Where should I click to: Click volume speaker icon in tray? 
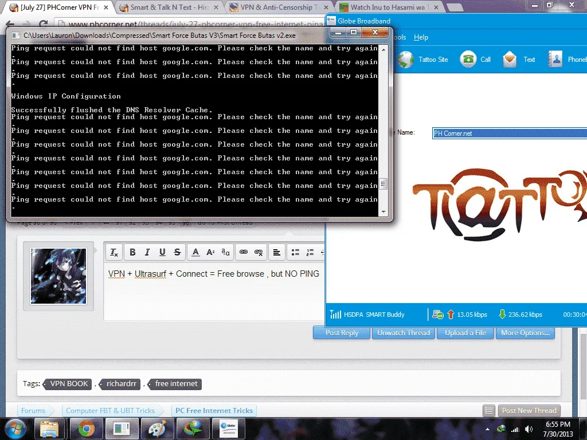tap(529, 429)
